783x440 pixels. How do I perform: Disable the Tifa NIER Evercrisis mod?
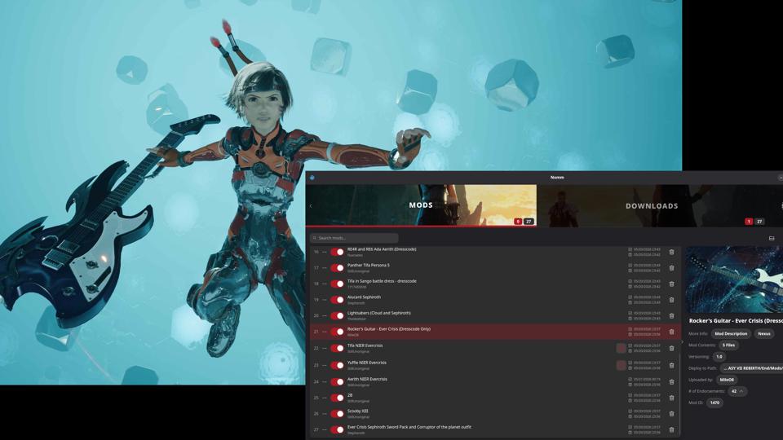pos(337,348)
